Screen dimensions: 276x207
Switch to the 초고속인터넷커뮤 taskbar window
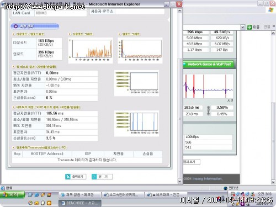[x=123, y=195]
